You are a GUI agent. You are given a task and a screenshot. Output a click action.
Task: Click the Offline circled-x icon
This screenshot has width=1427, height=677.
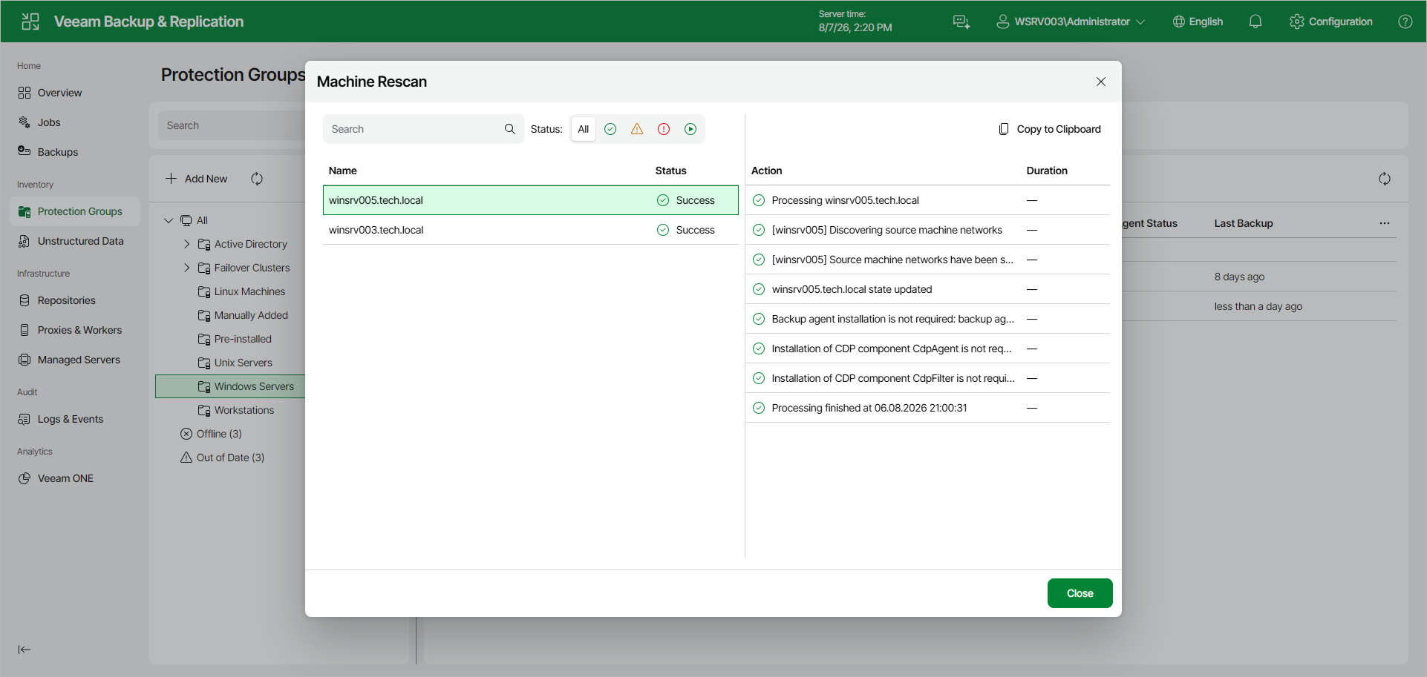pos(186,434)
